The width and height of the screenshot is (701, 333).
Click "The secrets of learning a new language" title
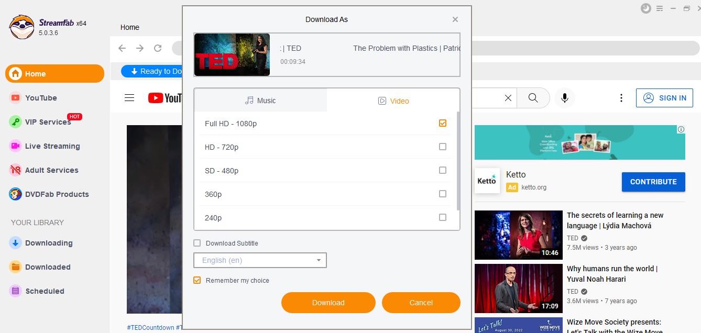pos(615,220)
